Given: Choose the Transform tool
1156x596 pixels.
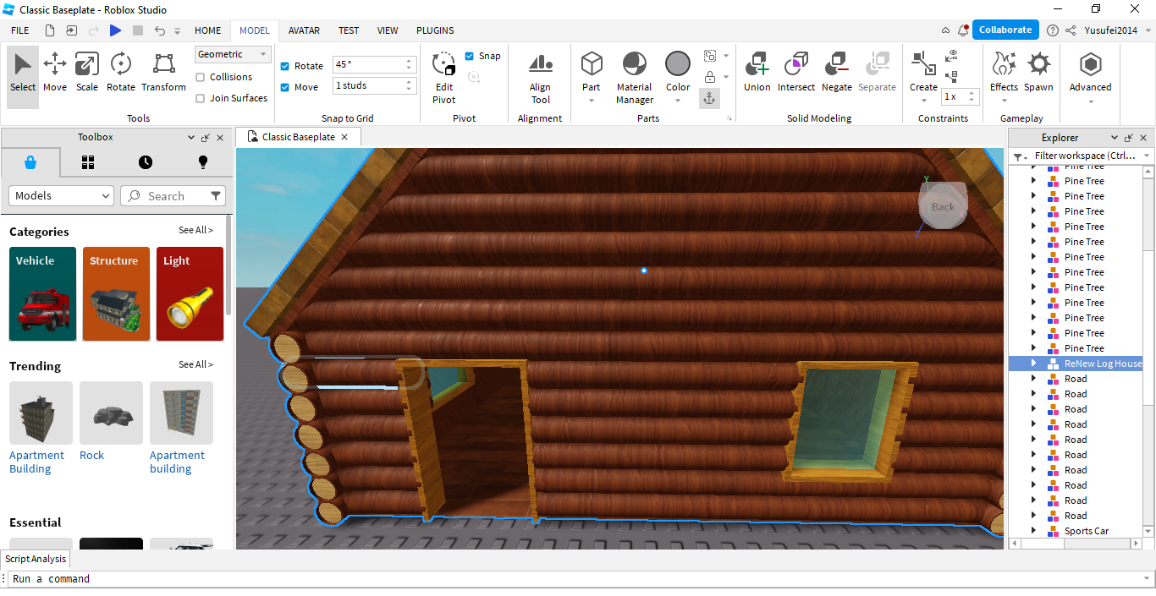Looking at the screenshot, I should point(163,73).
